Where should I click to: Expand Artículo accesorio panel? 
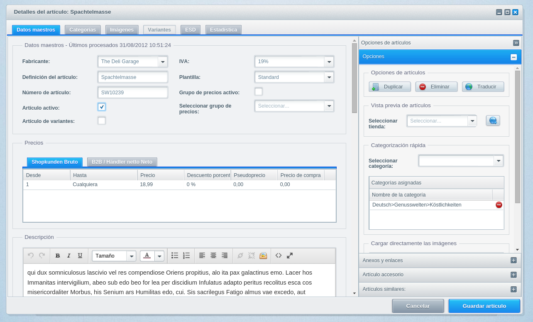click(x=513, y=275)
